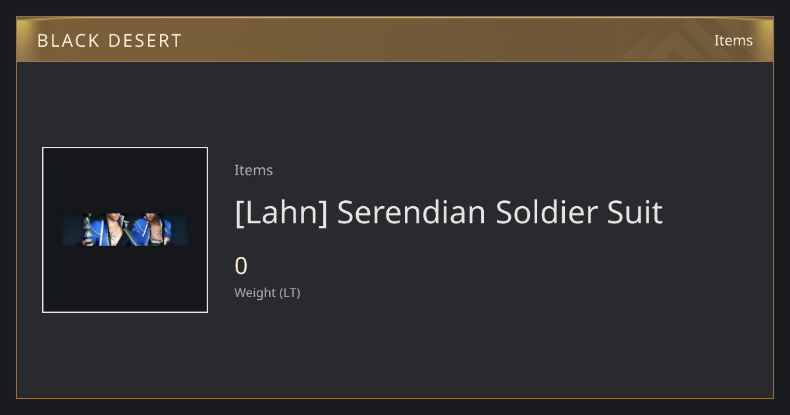Click the word BLACK in the header

click(59, 41)
